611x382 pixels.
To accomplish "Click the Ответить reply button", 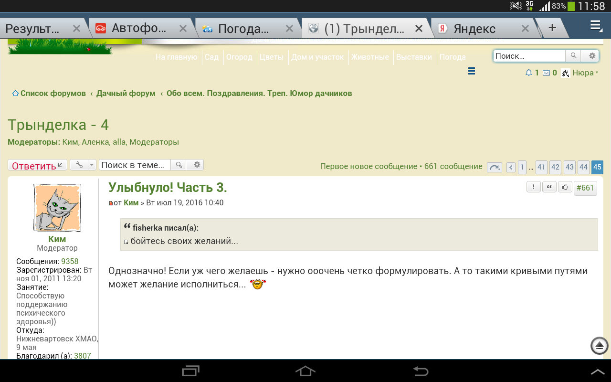I will coord(37,166).
